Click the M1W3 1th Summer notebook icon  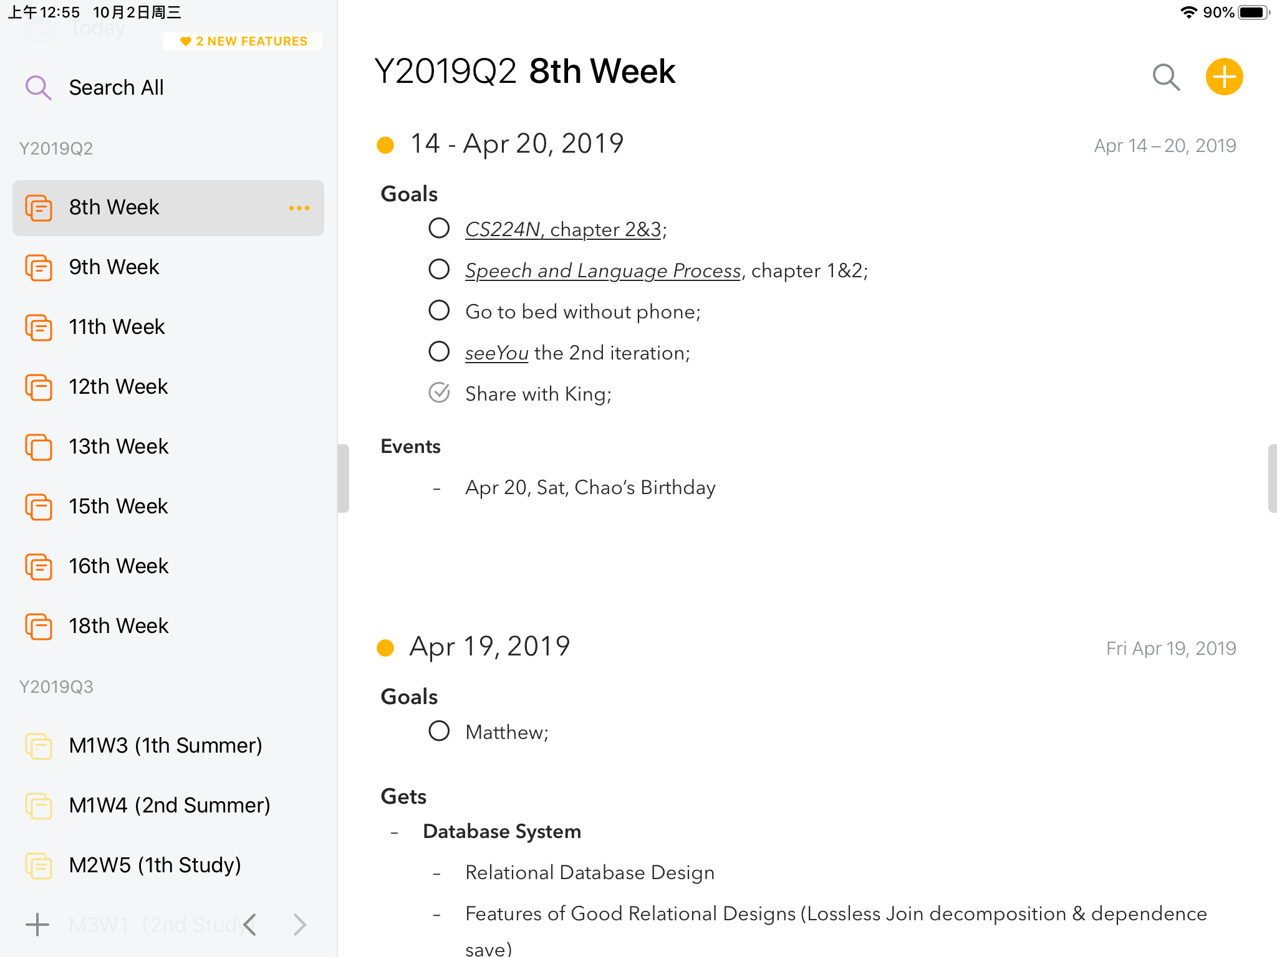(x=39, y=745)
